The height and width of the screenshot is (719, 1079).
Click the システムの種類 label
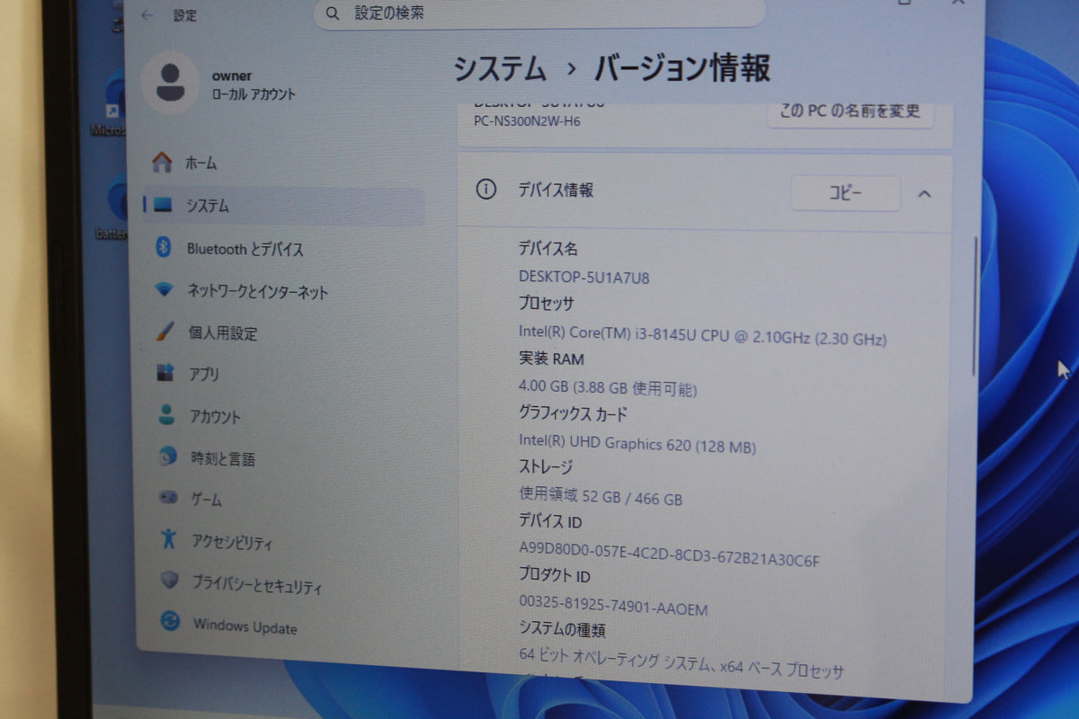coord(562,630)
